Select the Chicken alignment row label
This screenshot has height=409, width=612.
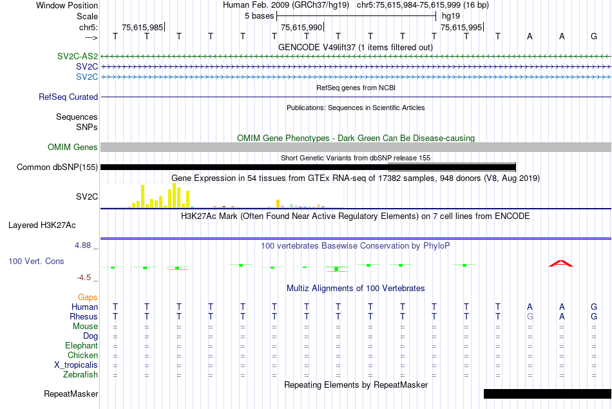(82, 355)
